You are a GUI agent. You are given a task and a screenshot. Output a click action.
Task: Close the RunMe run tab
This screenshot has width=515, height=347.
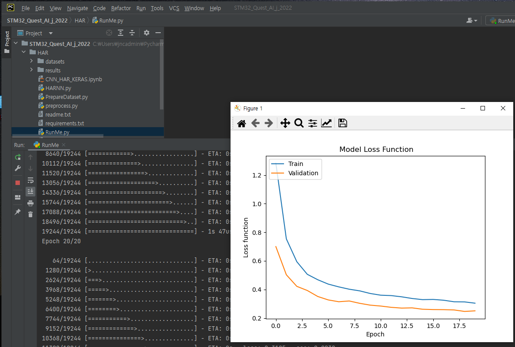pyautogui.click(x=64, y=145)
